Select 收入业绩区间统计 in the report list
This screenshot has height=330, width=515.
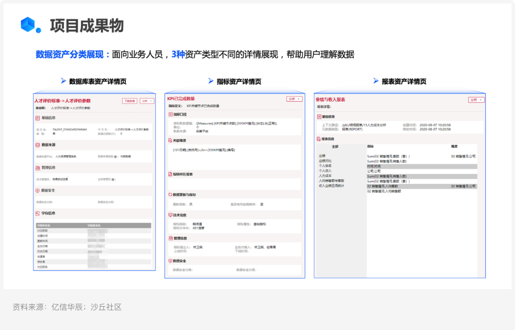point(331,186)
